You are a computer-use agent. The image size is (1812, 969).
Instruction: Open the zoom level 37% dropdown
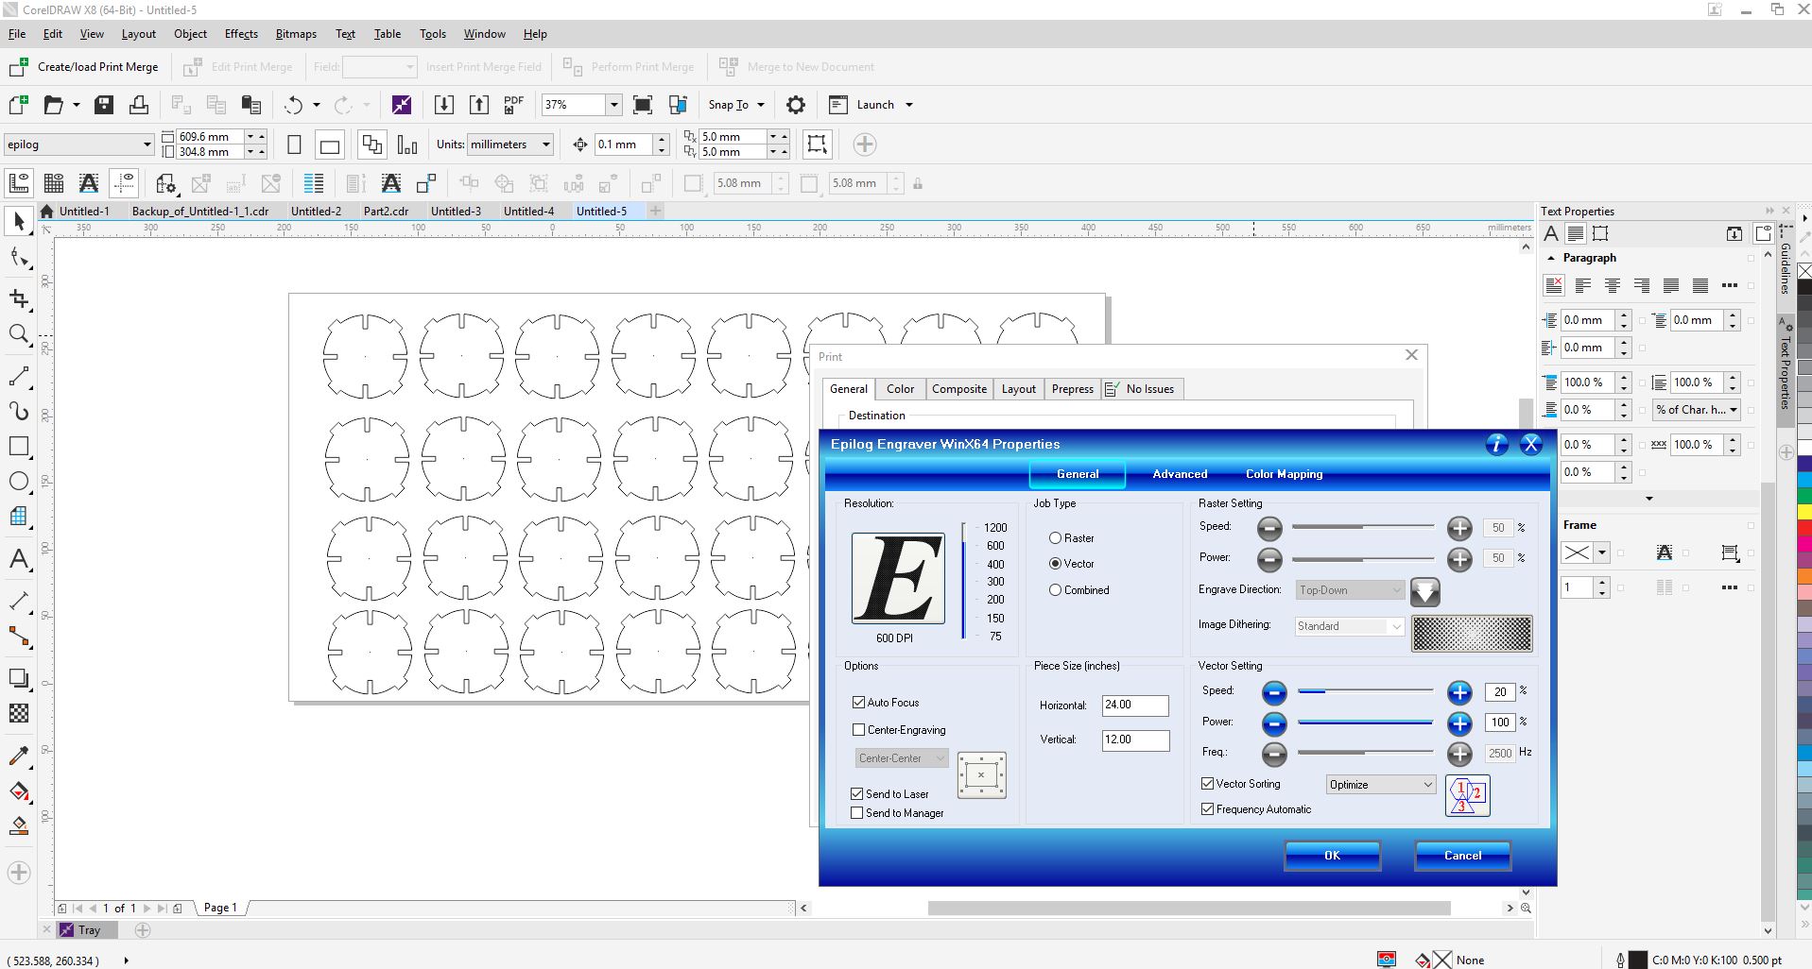click(x=613, y=105)
